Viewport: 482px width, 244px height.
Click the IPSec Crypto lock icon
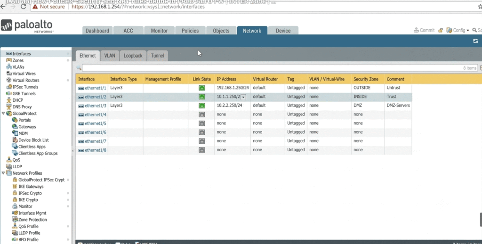pos(15,193)
